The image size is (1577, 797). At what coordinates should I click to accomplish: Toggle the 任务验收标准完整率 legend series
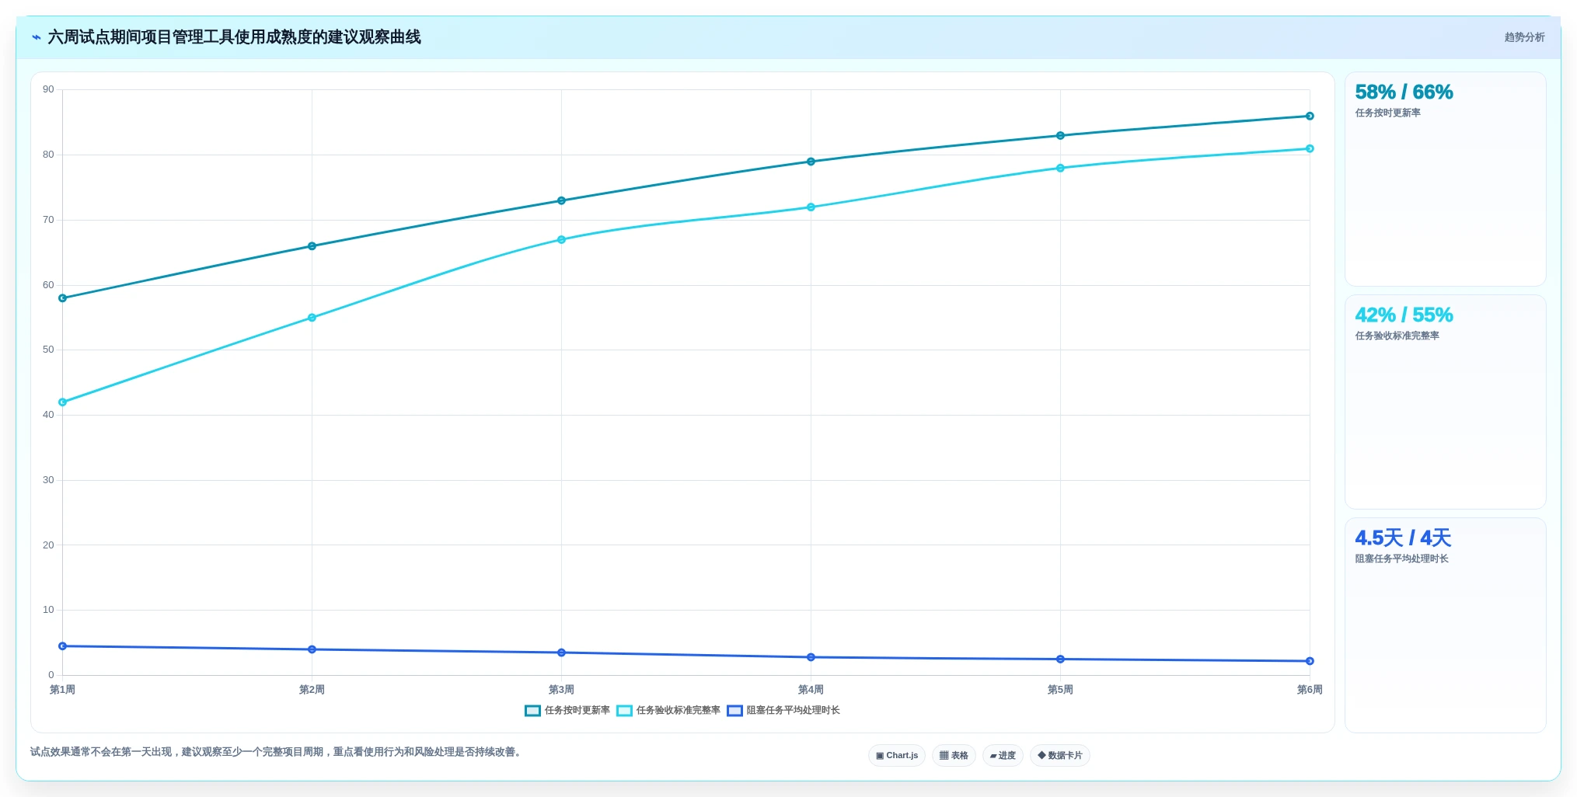[668, 711]
